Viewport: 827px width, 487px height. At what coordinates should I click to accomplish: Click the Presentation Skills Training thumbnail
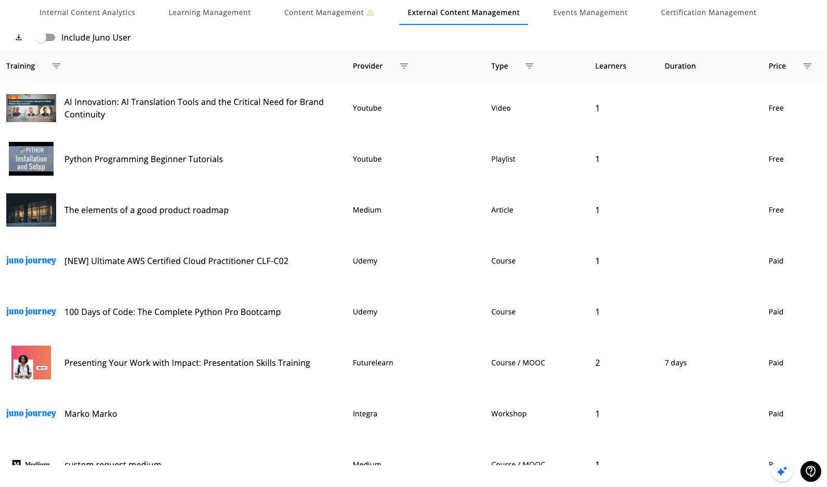tap(31, 362)
